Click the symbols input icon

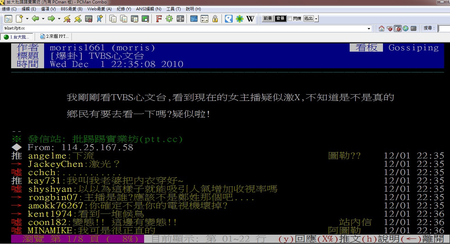[205, 19]
